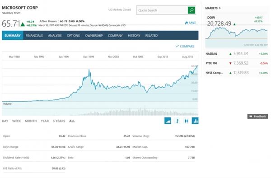The width and height of the screenshot is (271, 178).
Task: Go to the HISTORY tab
Action: click(x=134, y=36)
